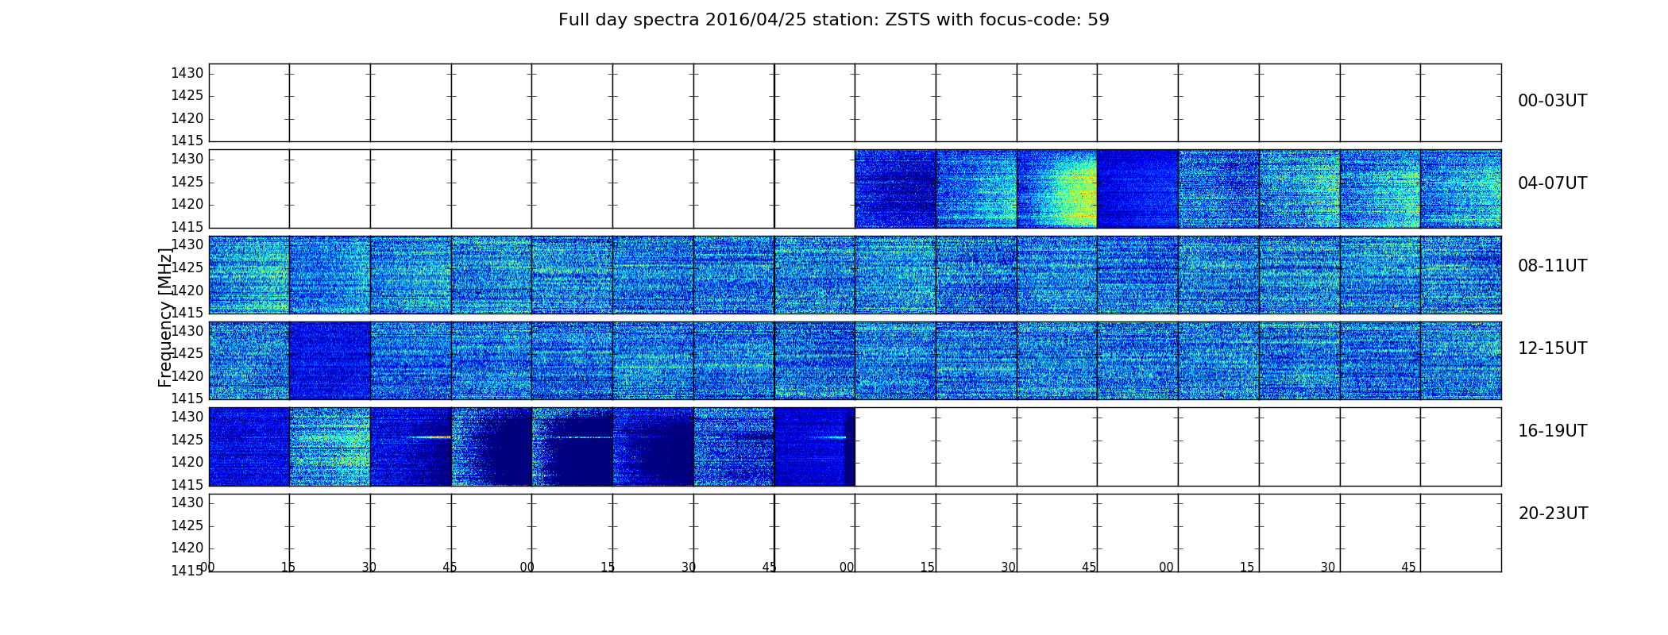Screen dimensions: 1668x635
Task: Click the 1420 tick in 20-23UT row
Action: 187,548
